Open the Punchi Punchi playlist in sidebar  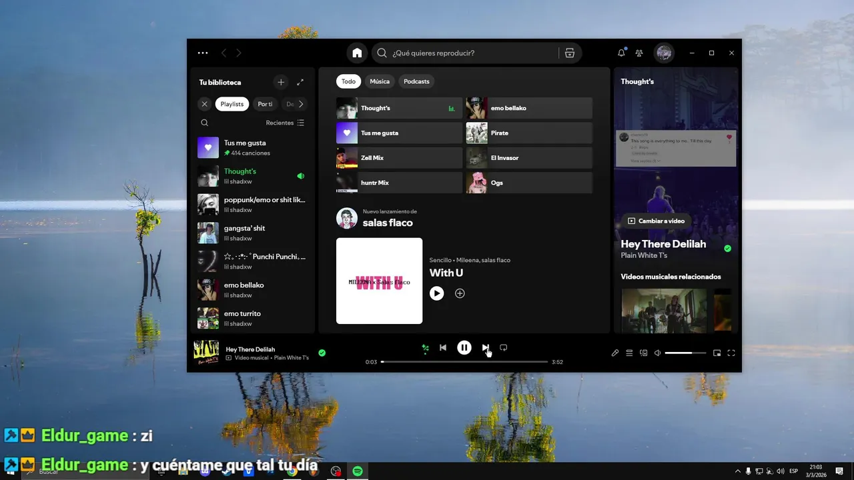click(x=252, y=261)
